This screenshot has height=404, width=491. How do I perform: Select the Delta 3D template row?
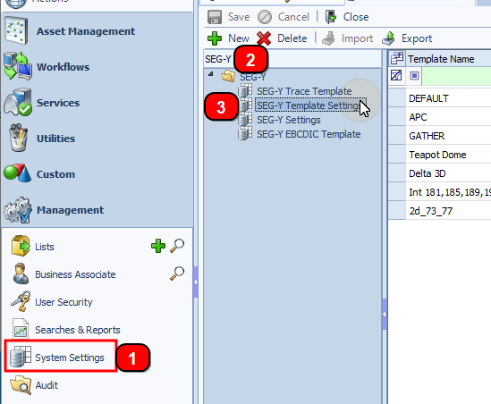(x=439, y=173)
